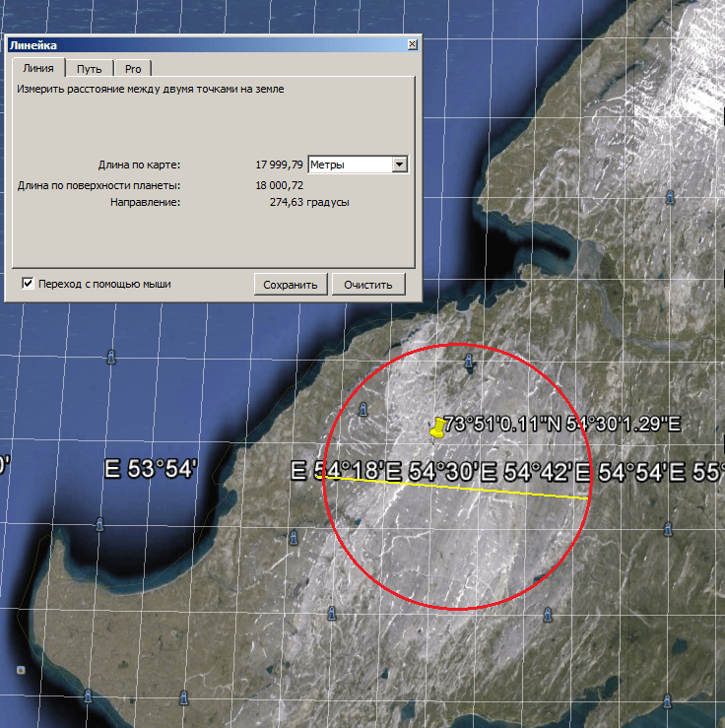Open the Метры units dropdown
This screenshot has width=725, height=728.
coord(399,165)
